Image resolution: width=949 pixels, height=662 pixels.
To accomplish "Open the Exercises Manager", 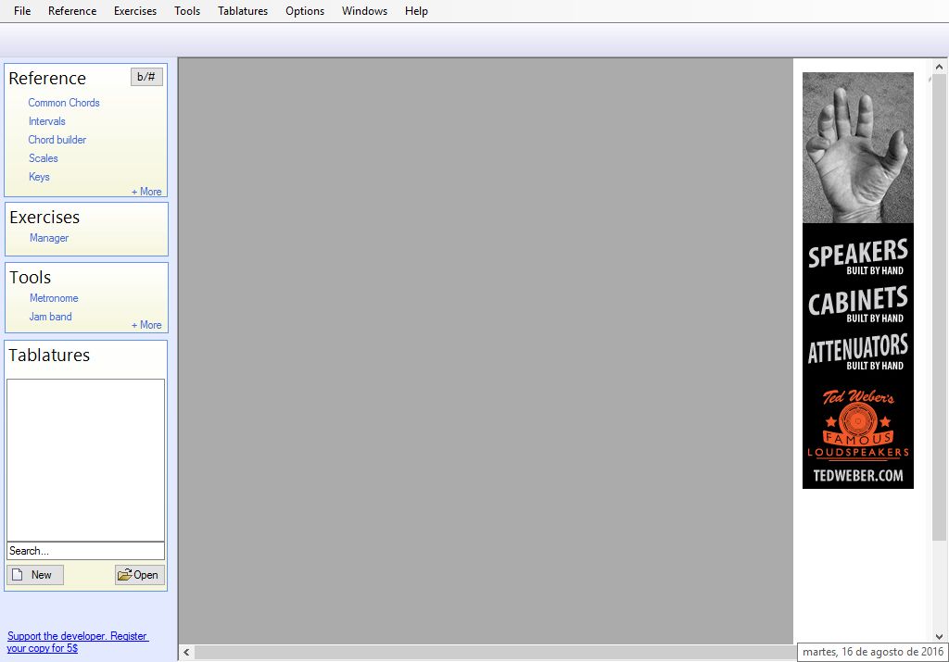I will [x=49, y=238].
